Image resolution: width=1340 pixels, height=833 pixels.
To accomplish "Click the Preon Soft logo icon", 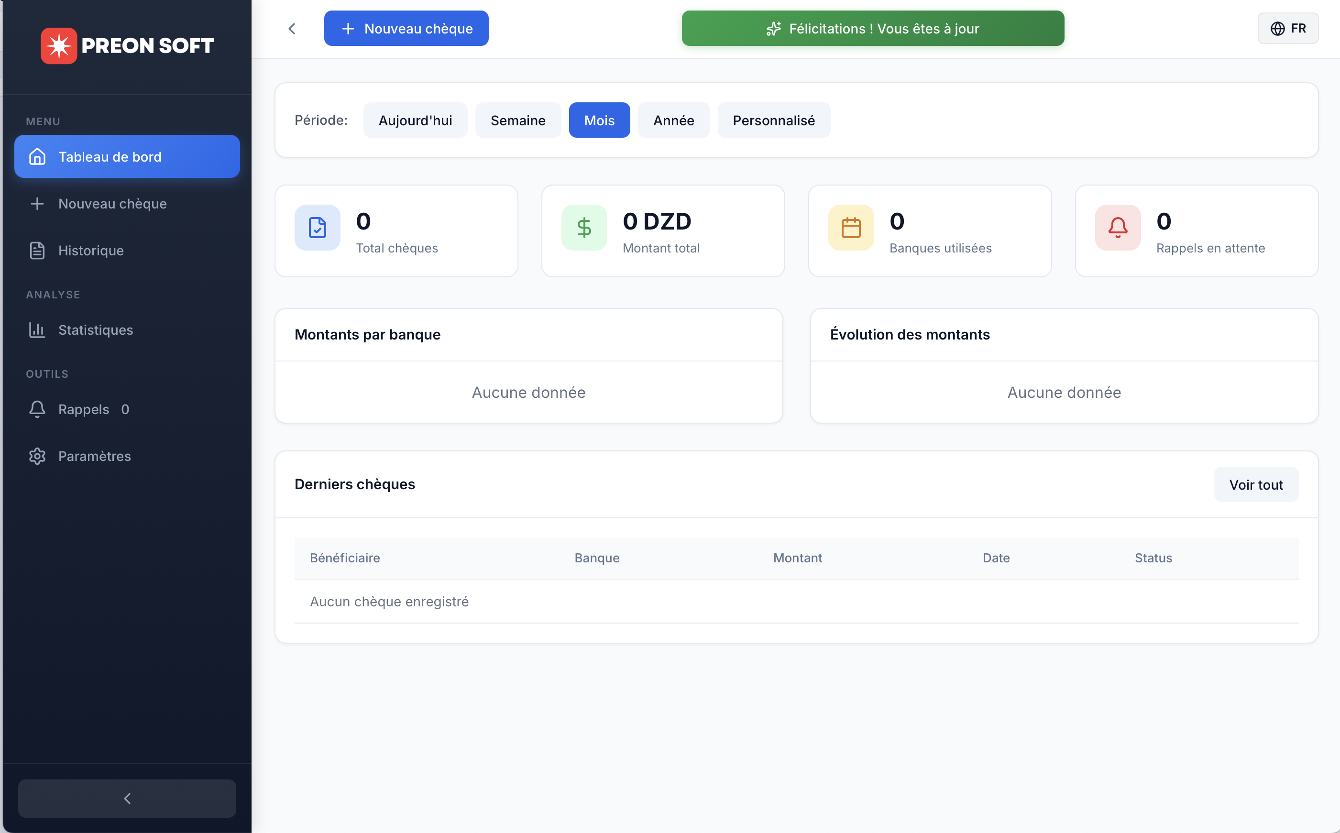I will tap(58, 46).
